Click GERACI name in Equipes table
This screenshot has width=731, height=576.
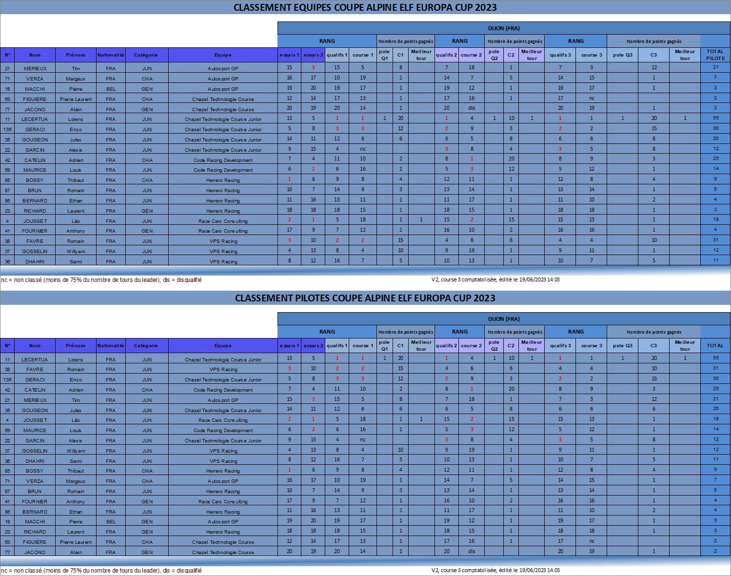coord(35,129)
